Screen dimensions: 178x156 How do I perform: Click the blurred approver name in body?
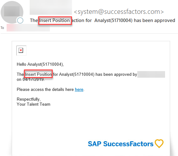click(151, 74)
